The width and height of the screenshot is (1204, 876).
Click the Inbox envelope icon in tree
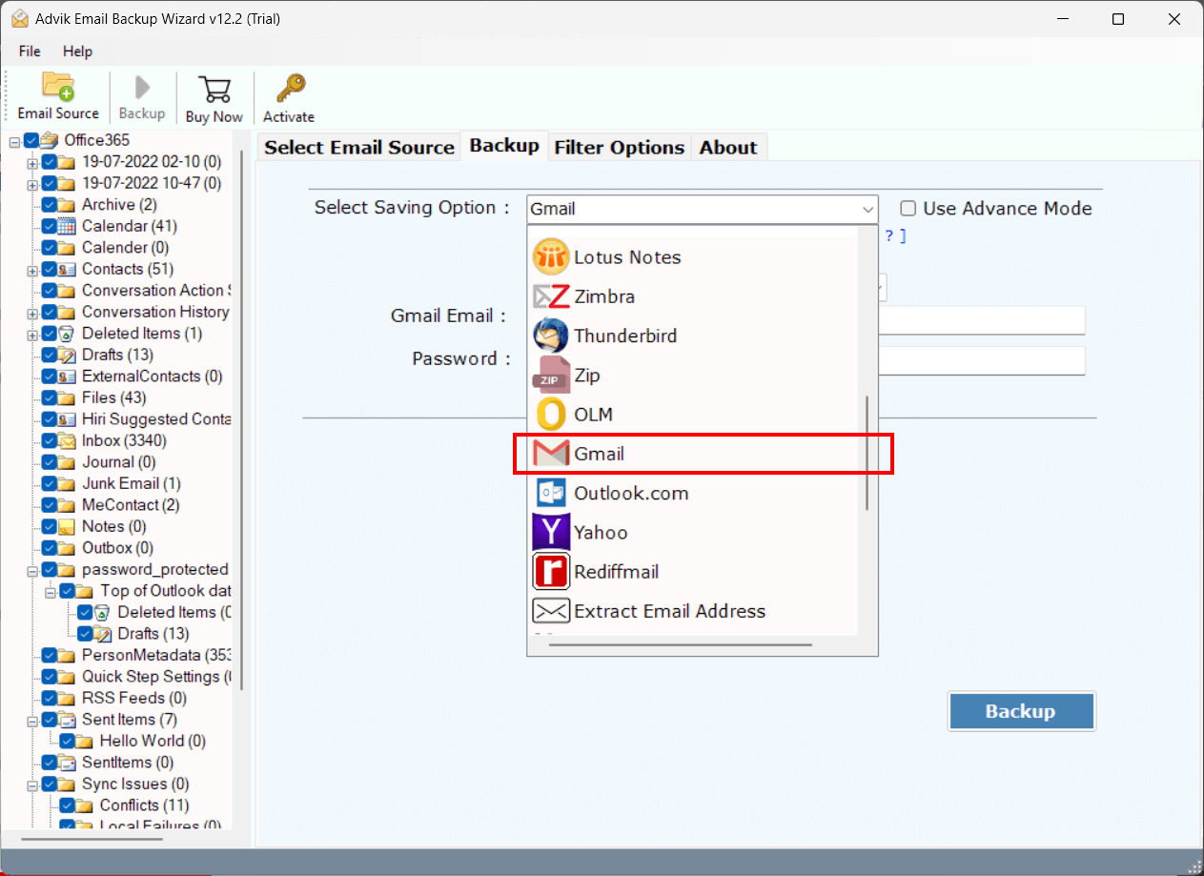(67, 440)
